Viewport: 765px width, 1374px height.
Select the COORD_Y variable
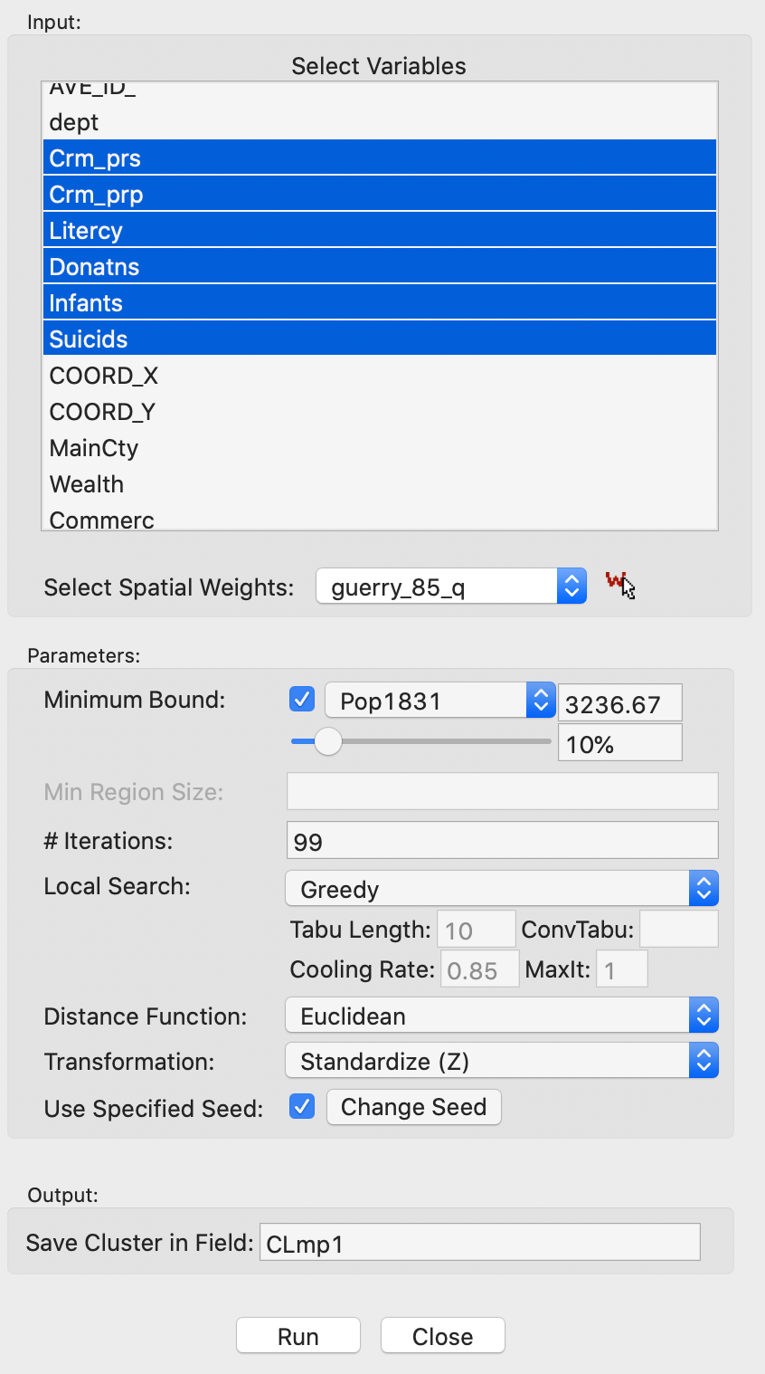380,412
